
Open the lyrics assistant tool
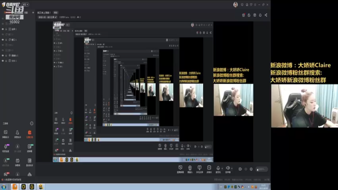[30, 162]
